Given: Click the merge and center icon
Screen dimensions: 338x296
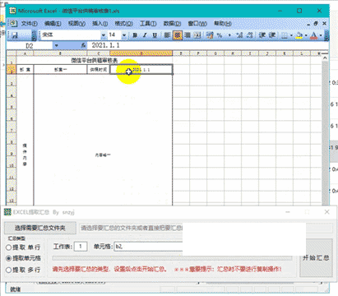Looking at the screenshot, I should pos(197,35).
